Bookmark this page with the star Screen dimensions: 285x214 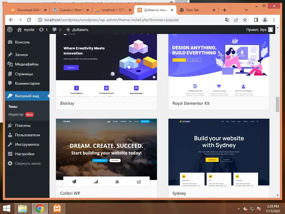(x=245, y=20)
